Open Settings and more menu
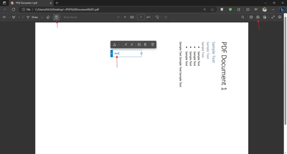 pos(273,10)
